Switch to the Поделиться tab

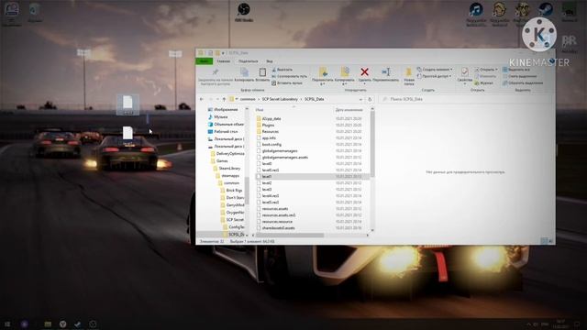(x=248, y=61)
